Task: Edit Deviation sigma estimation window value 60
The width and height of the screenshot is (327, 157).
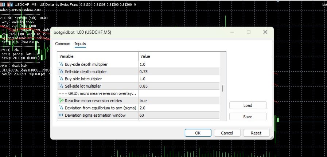Action: pyautogui.click(x=179, y=115)
